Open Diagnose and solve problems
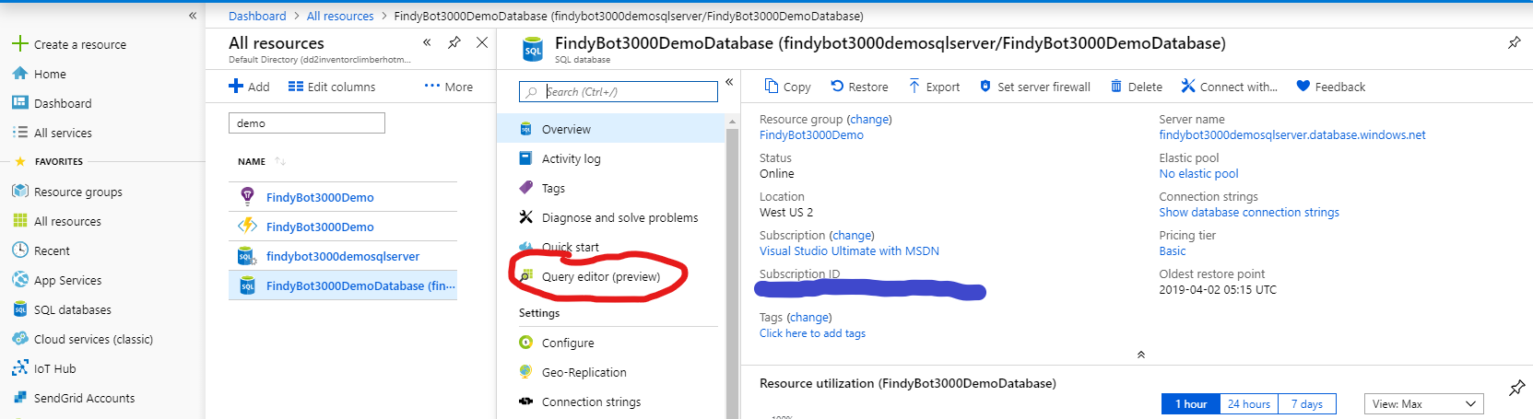 (619, 217)
